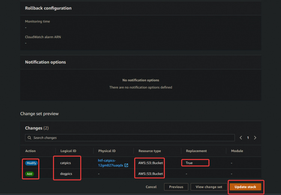Viewport: 281px width, 195px height.
Task: Click the Resource type column header
Action: pyautogui.click(x=149, y=151)
